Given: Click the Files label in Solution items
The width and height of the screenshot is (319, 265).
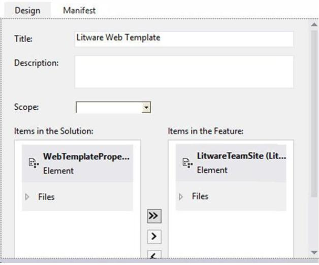Looking at the screenshot, I should [x=46, y=197].
